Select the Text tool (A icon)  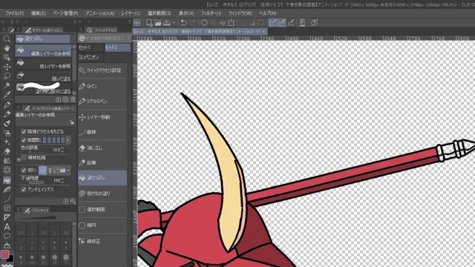[x=7, y=226]
